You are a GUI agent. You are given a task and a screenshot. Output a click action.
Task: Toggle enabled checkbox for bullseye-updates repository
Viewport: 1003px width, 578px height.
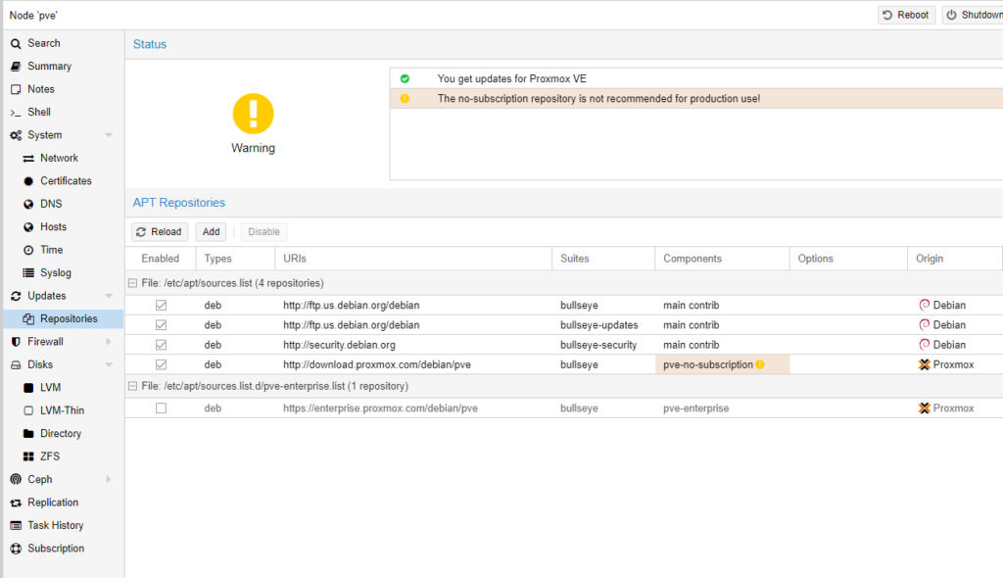point(162,325)
